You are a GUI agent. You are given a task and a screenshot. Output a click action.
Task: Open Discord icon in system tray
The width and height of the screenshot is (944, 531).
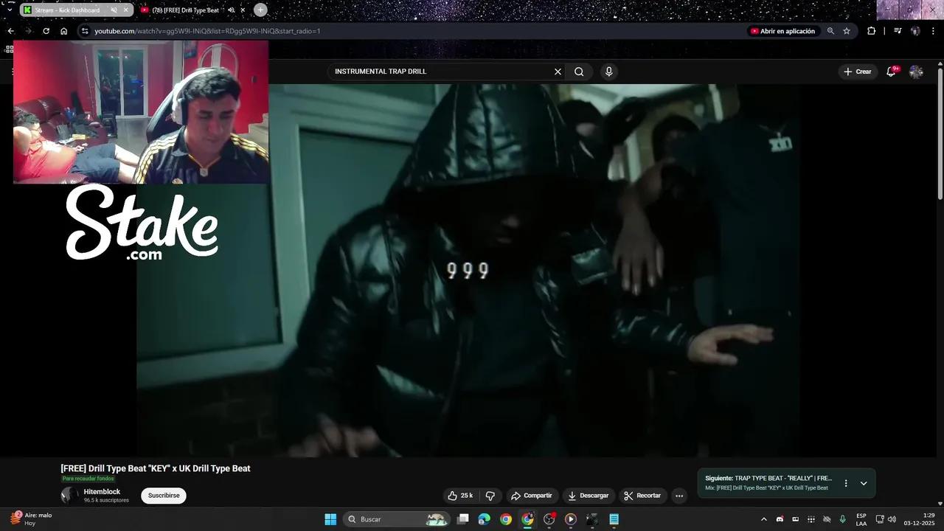click(780, 519)
